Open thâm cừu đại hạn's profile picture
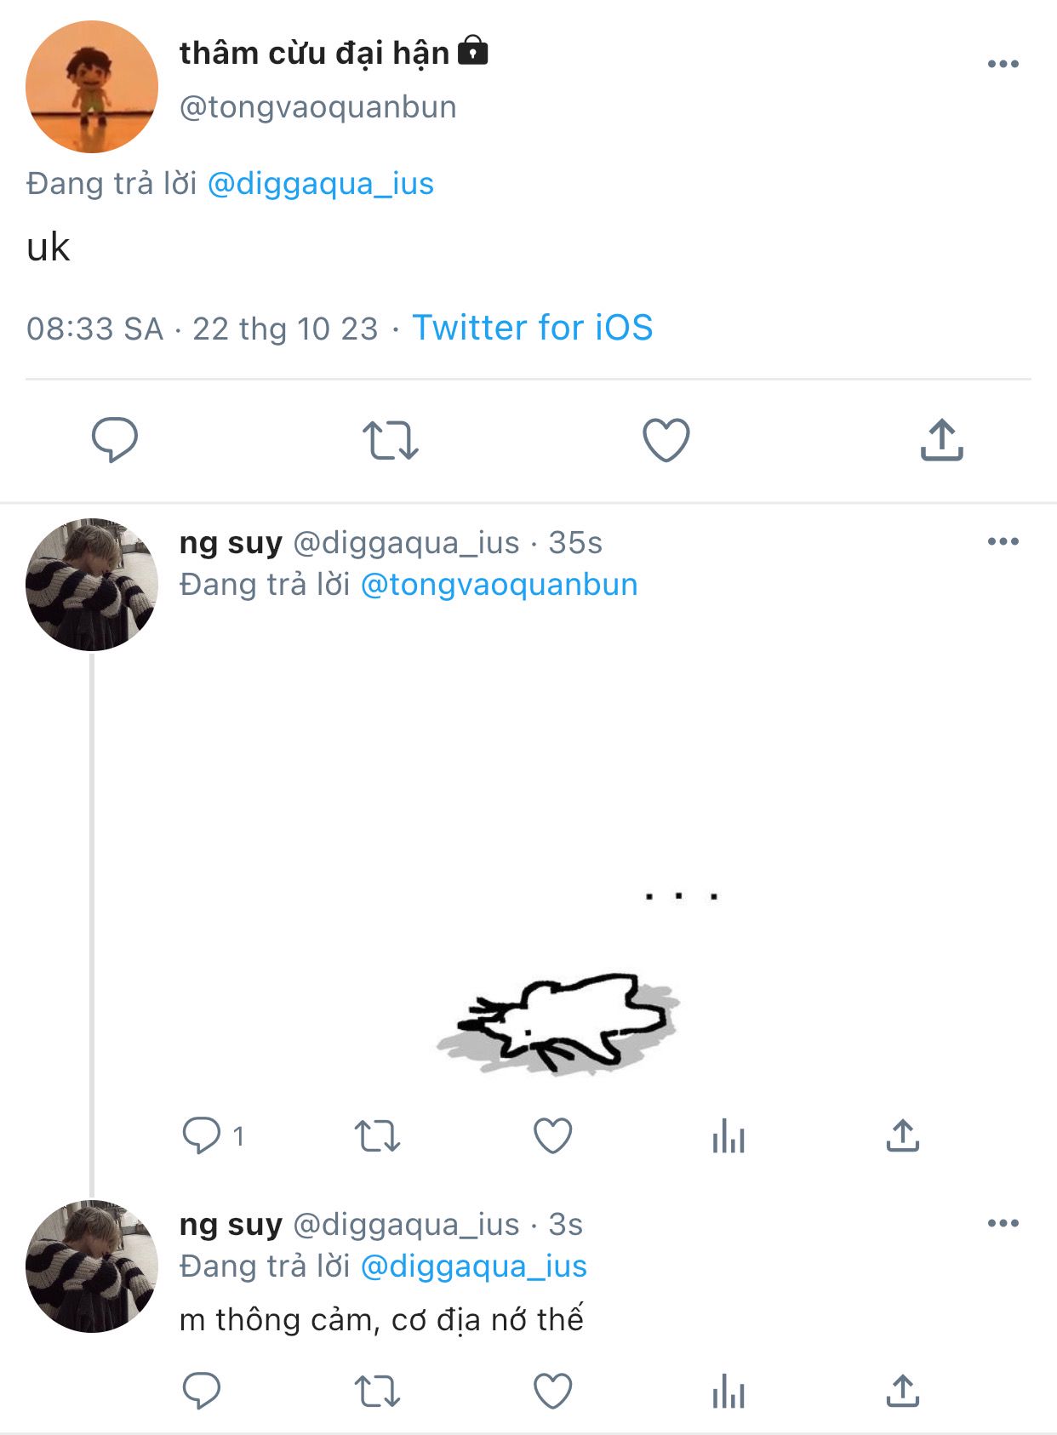The height and width of the screenshot is (1435, 1057). 92,87
